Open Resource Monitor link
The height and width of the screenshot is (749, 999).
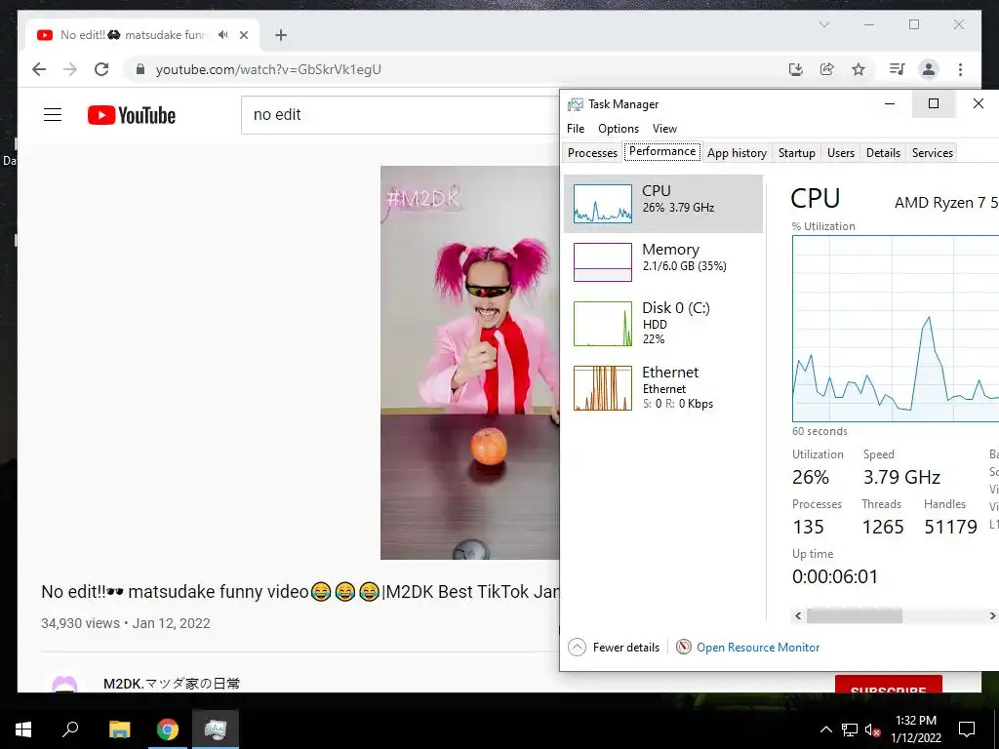coord(757,648)
